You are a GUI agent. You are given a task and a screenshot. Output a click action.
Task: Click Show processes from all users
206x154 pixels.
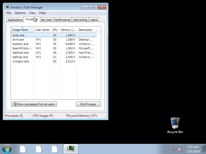(x=34, y=104)
